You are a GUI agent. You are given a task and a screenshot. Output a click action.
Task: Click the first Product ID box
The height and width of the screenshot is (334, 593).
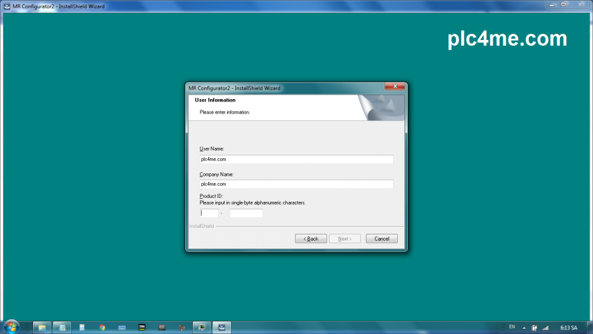pos(209,213)
